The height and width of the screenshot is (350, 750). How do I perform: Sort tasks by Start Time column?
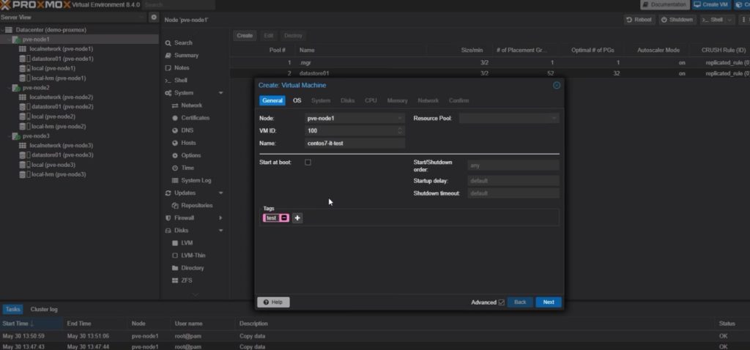point(31,324)
